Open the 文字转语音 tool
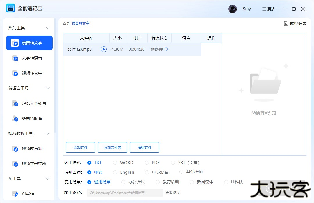This screenshot has height=203, width=314. coord(29,58)
